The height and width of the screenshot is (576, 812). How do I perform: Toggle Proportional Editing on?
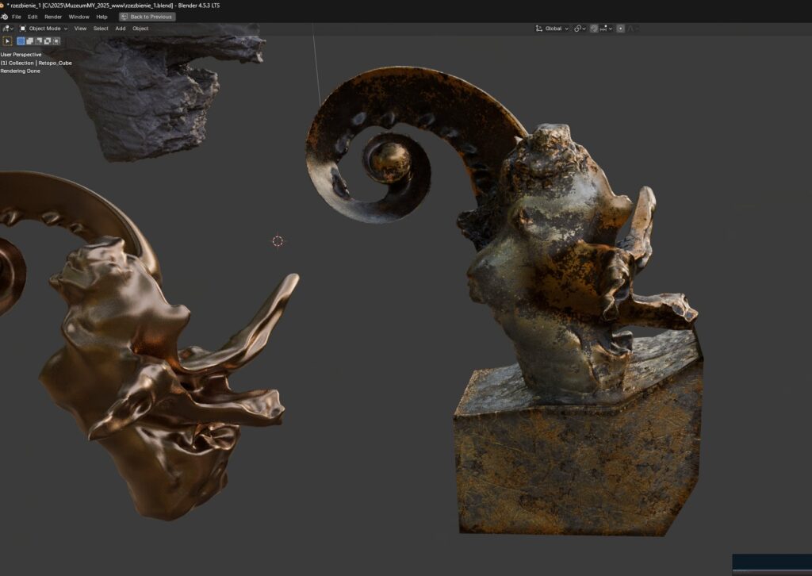(x=620, y=29)
